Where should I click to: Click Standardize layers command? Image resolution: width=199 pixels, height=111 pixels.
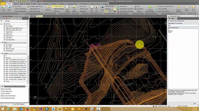point(82,11)
